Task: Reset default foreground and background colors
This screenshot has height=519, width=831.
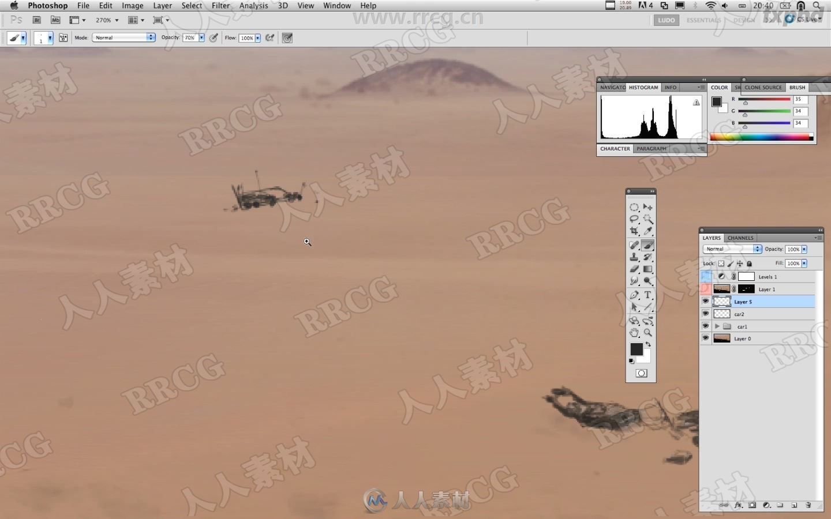Action: tap(631, 362)
